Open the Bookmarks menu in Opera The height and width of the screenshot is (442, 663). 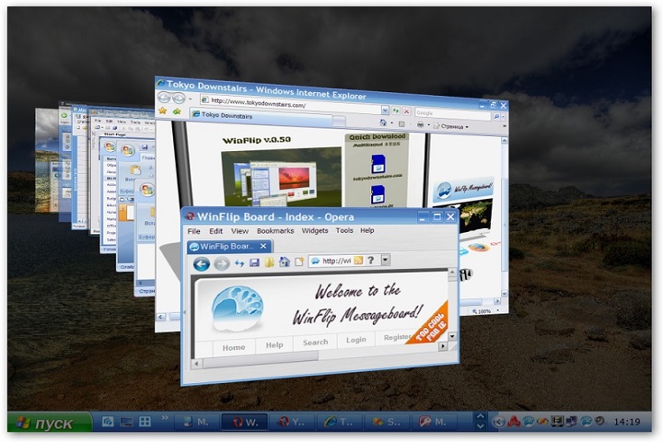pos(275,231)
